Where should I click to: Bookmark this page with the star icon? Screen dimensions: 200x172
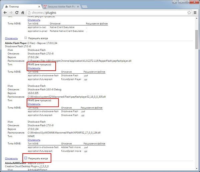(189, 13)
